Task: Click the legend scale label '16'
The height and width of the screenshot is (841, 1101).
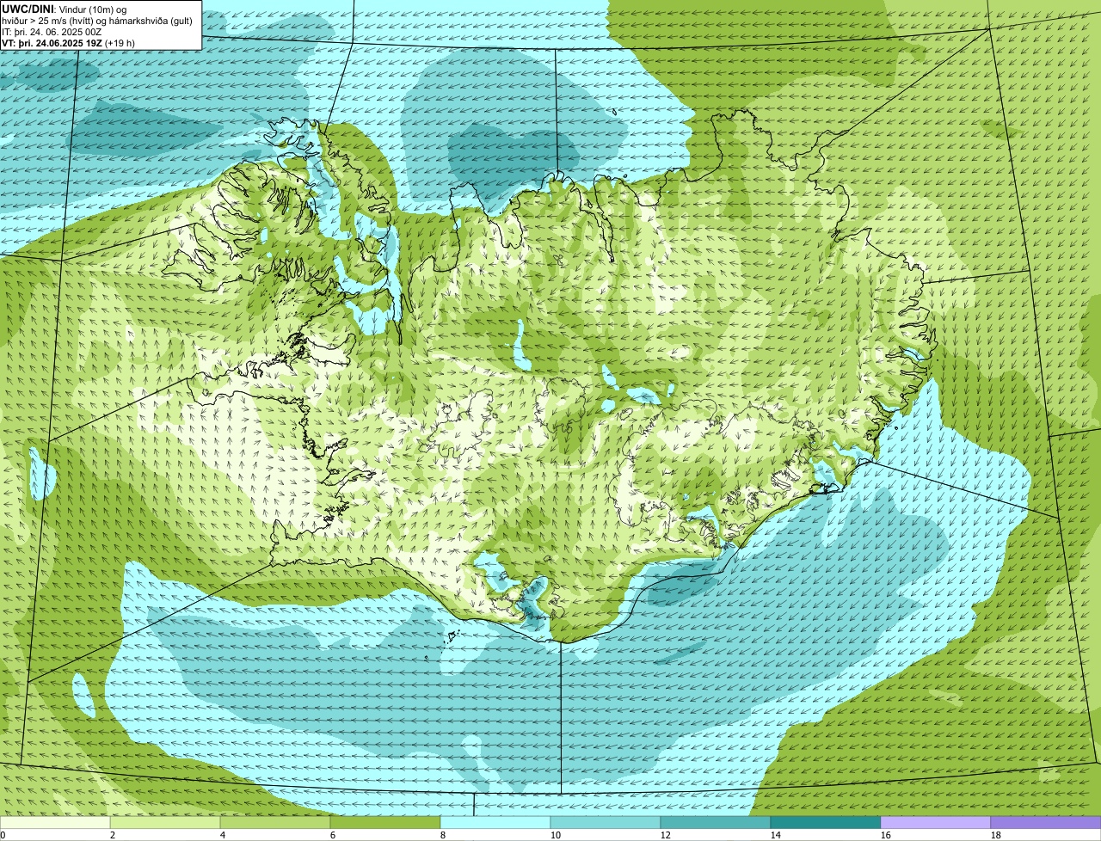Action: click(886, 835)
